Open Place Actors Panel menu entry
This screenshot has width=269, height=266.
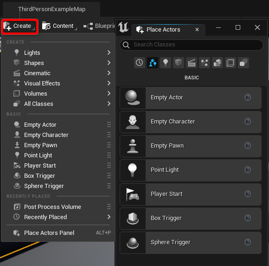click(x=58, y=233)
